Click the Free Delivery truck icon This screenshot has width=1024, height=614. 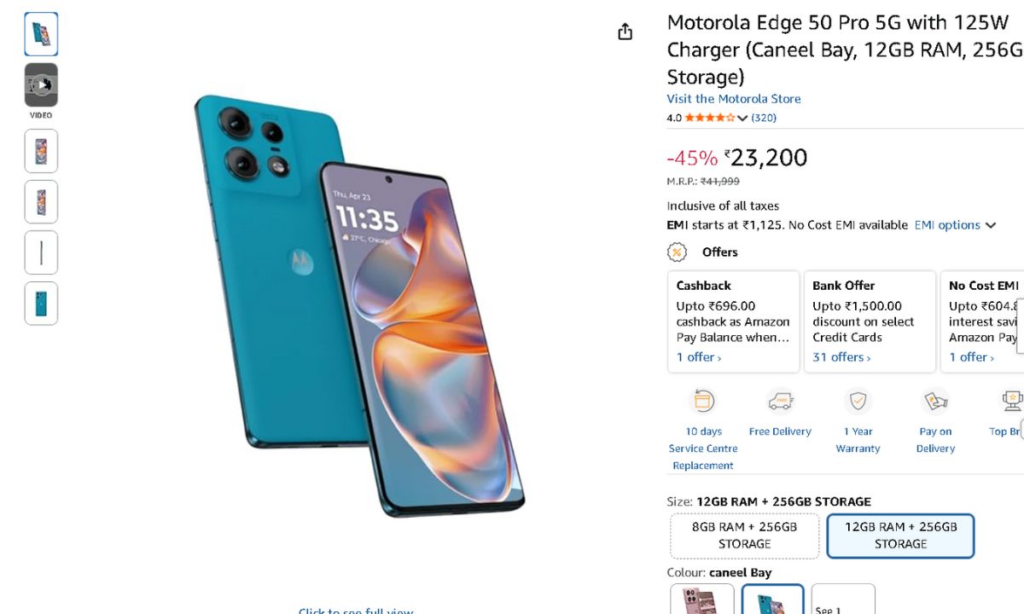point(780,401)
